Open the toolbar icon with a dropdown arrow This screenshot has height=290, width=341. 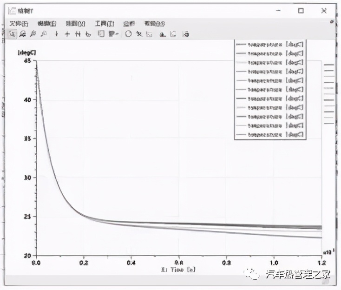point(113,34)
